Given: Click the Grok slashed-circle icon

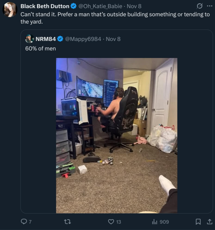Looking at the screenshot, I should (x=199, y=6).
